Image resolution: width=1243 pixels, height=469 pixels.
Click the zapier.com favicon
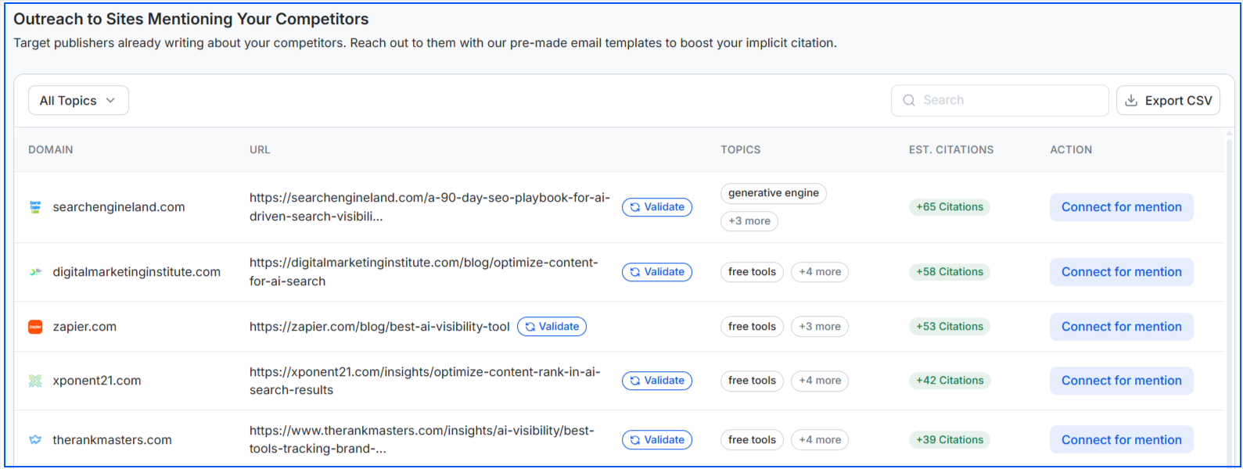[x=35, y=327]
